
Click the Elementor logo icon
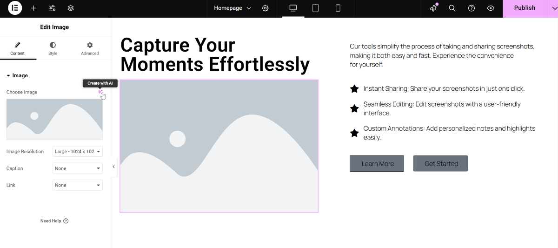pos(15,8)
